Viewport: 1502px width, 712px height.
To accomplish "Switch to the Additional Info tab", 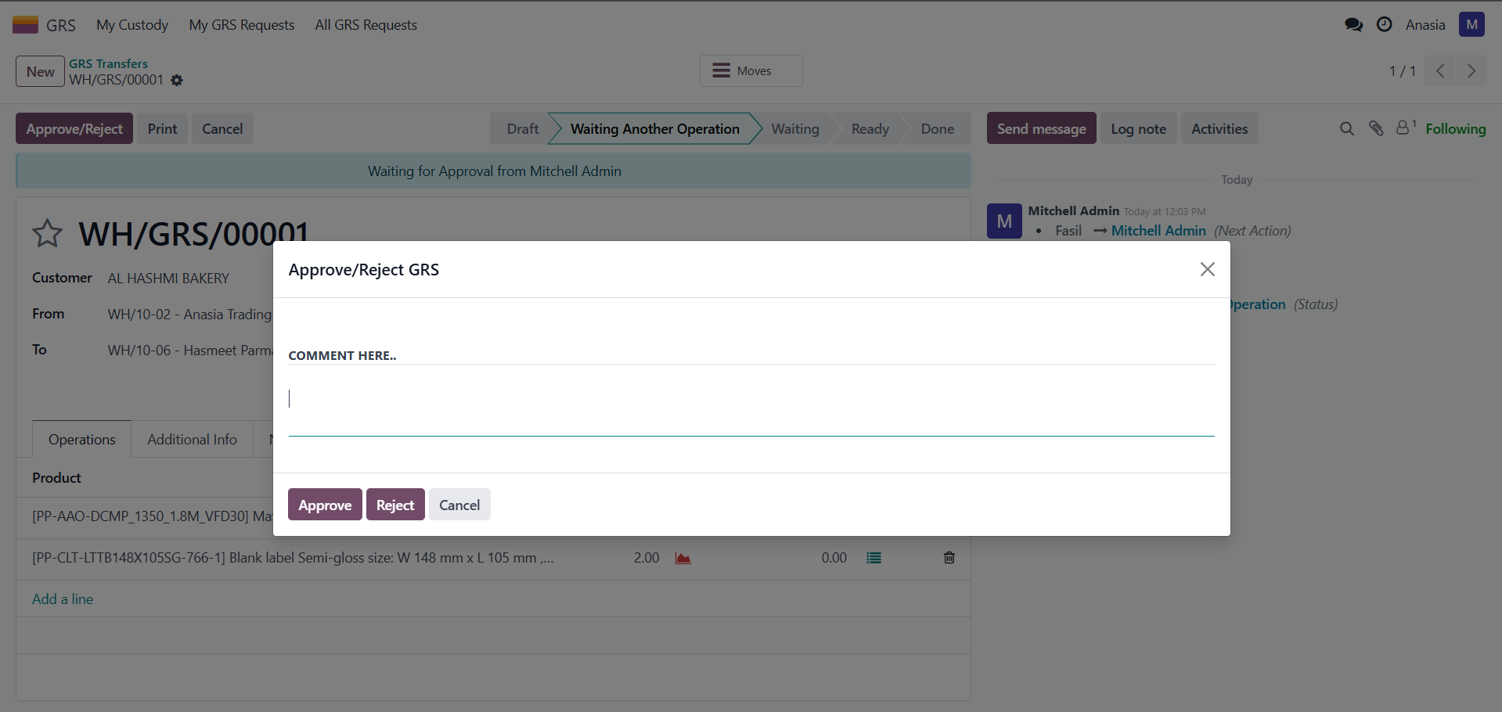I will [192, 440].
